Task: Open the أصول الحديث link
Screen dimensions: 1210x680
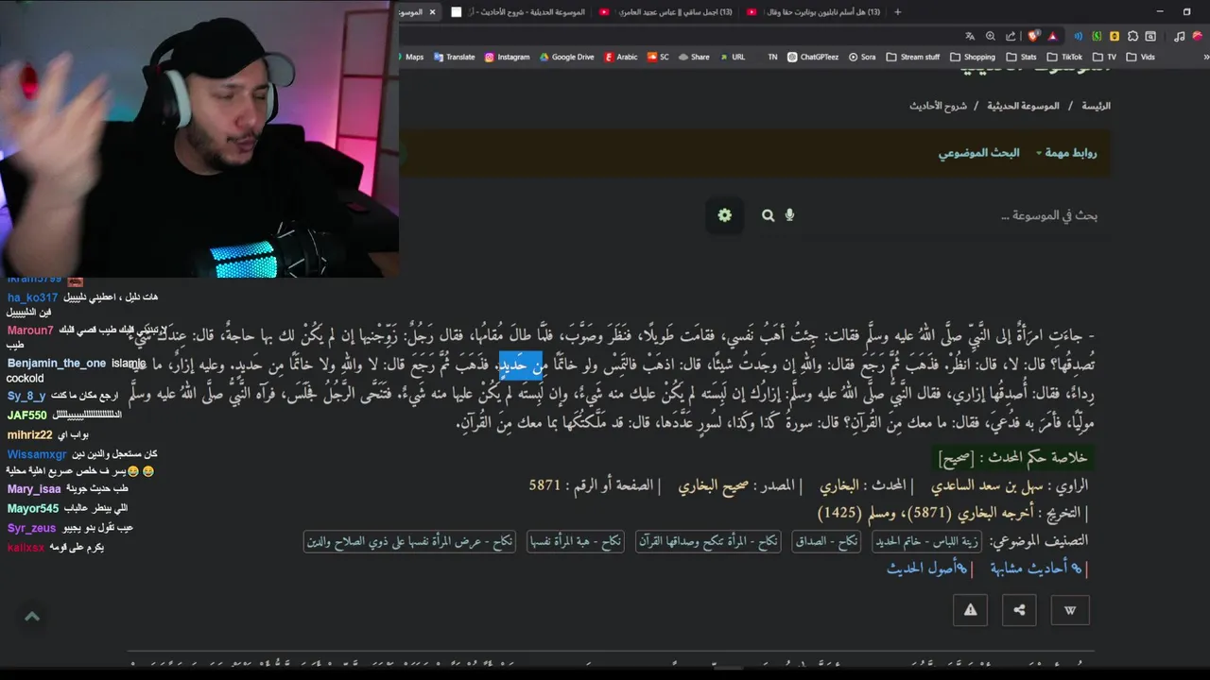Action: tap(927, 569)
